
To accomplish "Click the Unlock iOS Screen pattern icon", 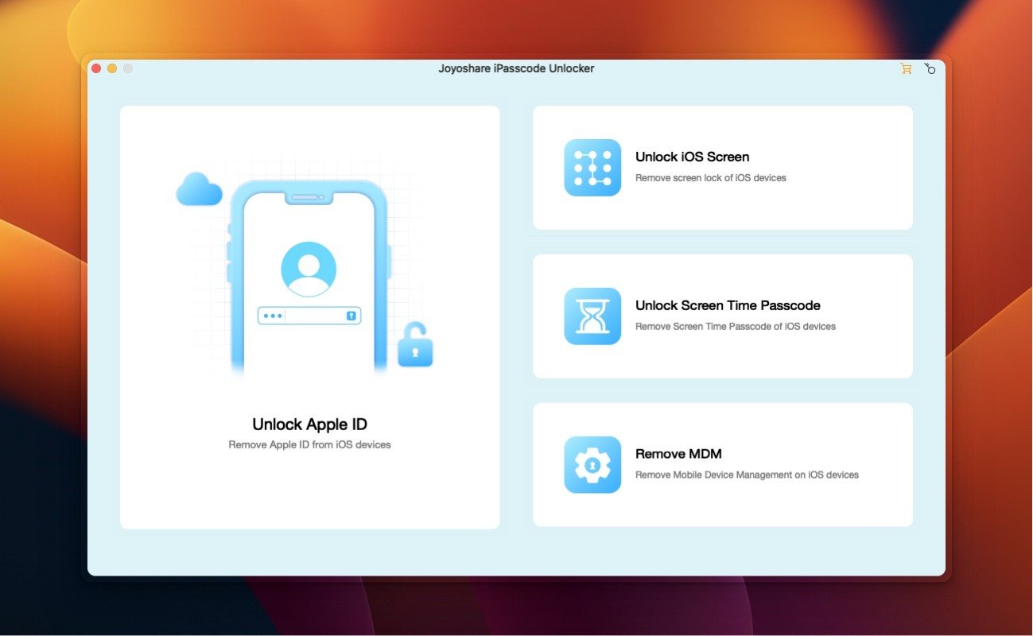I will (x=592, y=168).
